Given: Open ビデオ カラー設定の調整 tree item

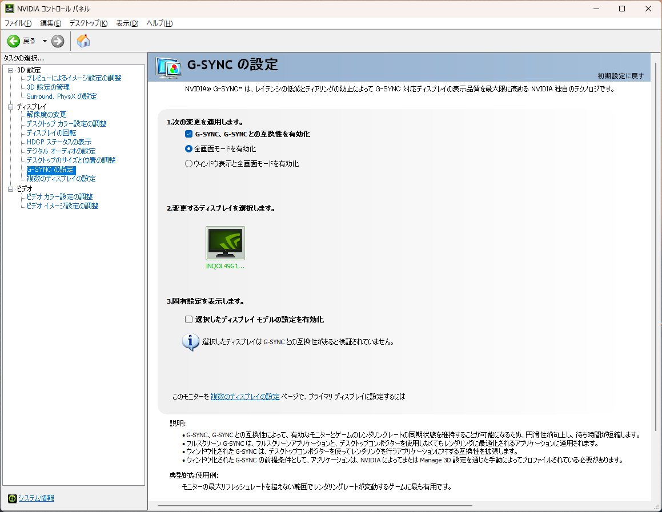Looking at the screenshot, I should (59, 197).
